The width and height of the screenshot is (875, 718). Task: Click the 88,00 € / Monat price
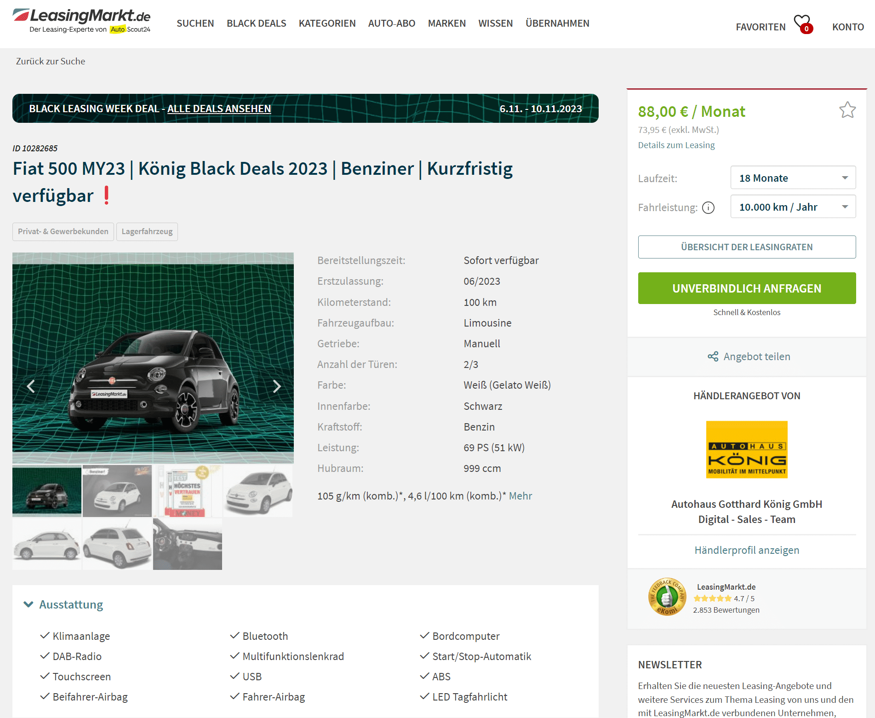tap(692, 111)
